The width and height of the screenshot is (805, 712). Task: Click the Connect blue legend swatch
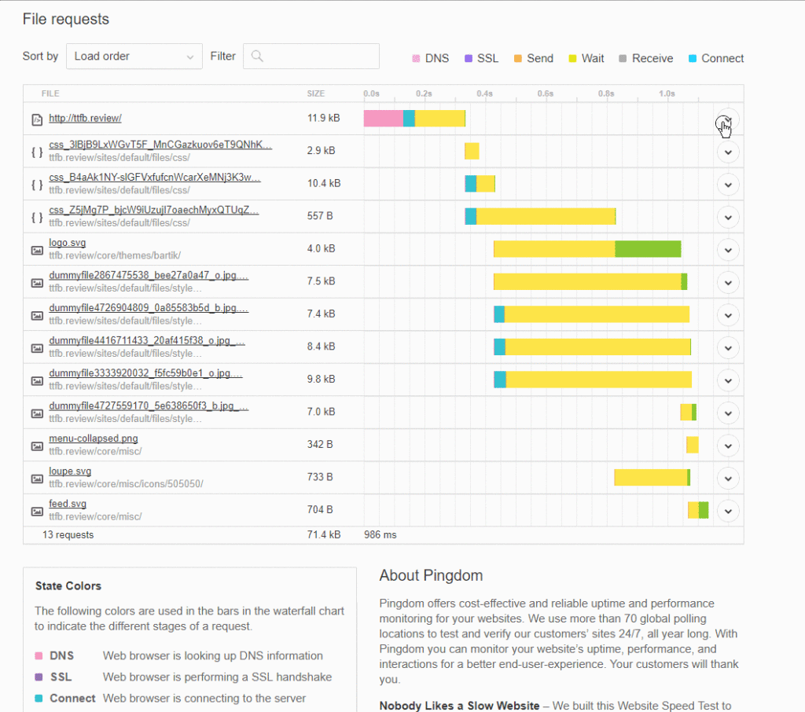pos(693,58)
